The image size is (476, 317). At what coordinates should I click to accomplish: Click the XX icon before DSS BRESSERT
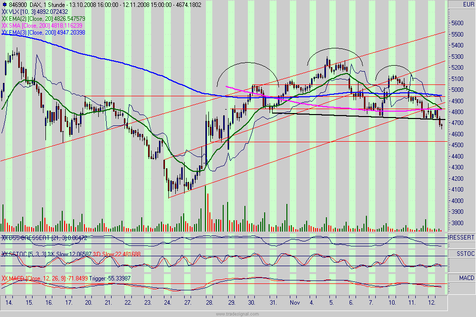click(x=4, y=238)
